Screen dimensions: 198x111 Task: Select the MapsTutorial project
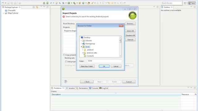[x=13, y=13]
